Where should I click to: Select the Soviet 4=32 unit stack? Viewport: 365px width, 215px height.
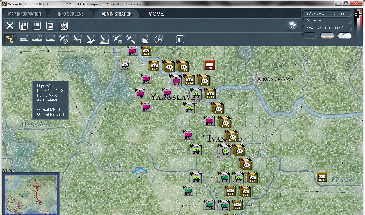click(x=169, y=67)
